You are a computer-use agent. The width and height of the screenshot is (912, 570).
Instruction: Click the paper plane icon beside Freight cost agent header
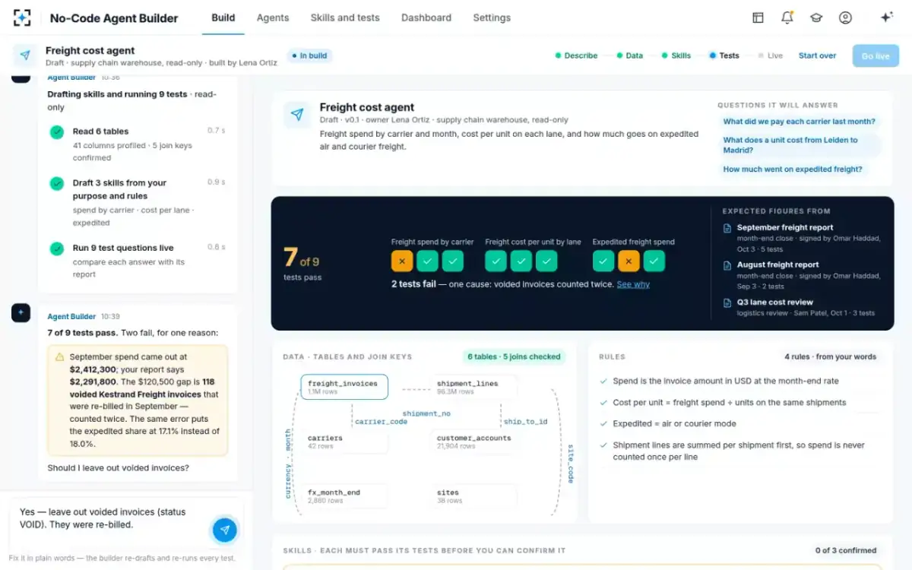[x=25, y=55]
